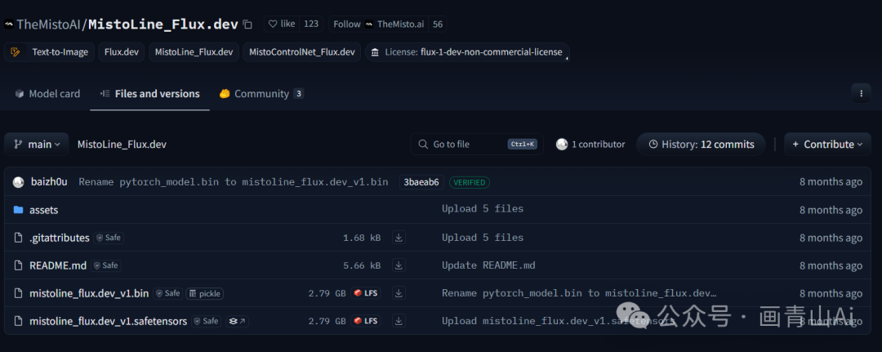Open the flux-1-dev-non-commercial-license tag
This screenshot has height=352, width=882.
pyautogui.click(x=467, y=52)
